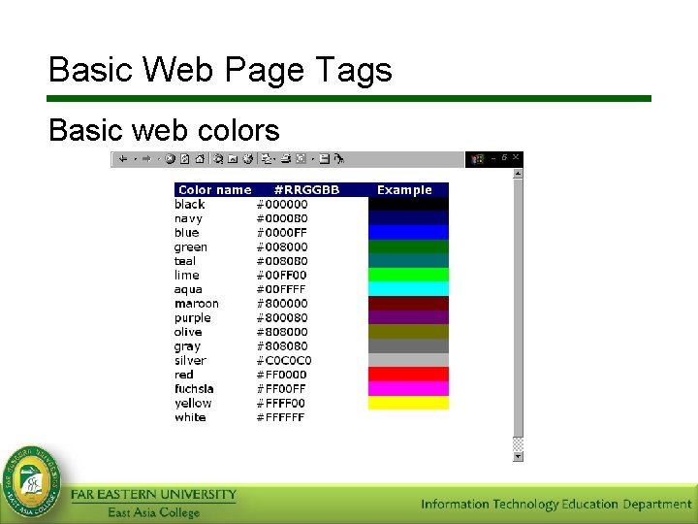The image size is (698, 524).
Task: Click the 'teal' color name cell
Action: pyautogui.click(x=185, y=261)
